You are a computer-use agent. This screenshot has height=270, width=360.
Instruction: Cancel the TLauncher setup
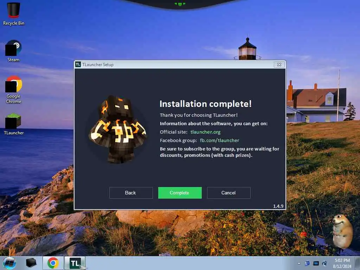(x=229, y=193)
